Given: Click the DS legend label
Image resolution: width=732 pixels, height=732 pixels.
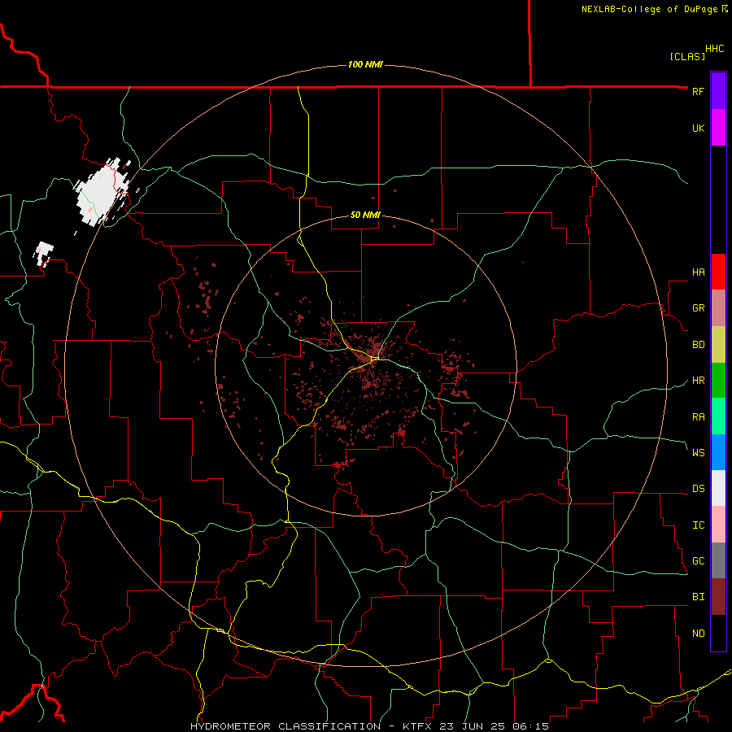Looking at the screenshot, I should pos(698,489).
